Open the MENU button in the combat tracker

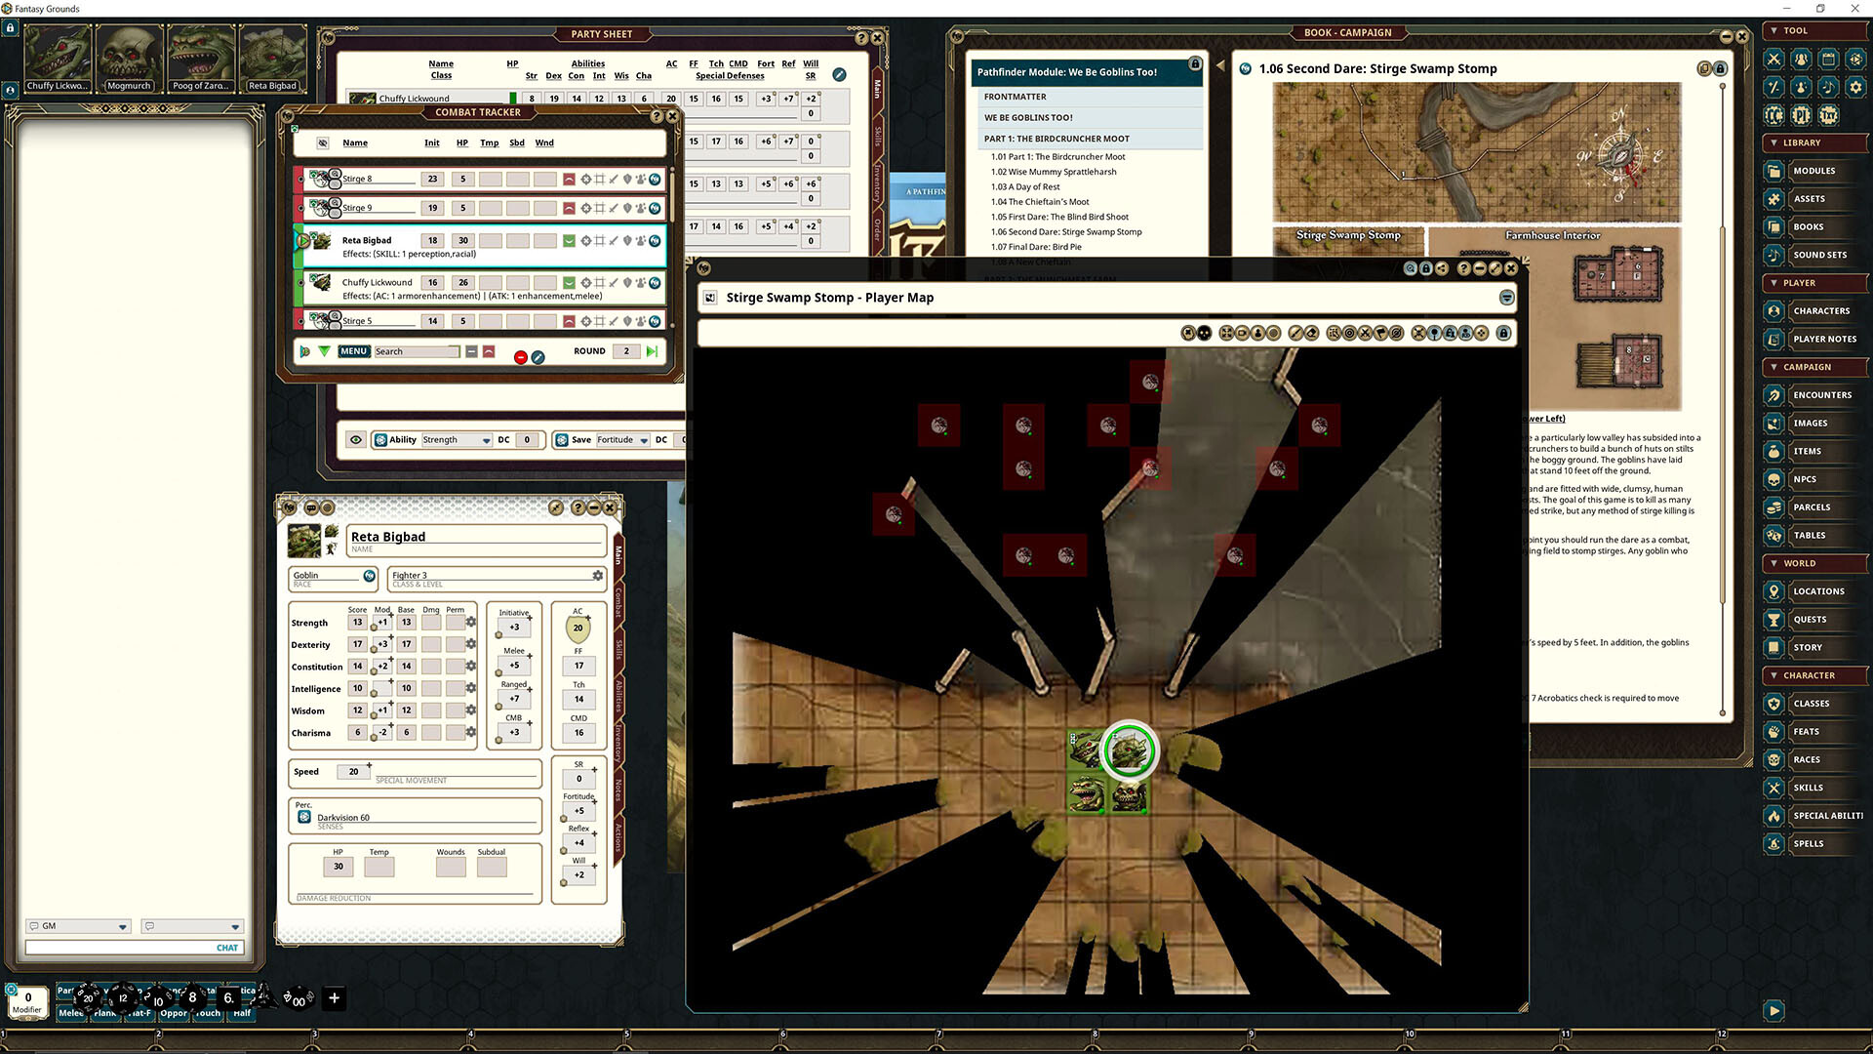tap(353, 351)
